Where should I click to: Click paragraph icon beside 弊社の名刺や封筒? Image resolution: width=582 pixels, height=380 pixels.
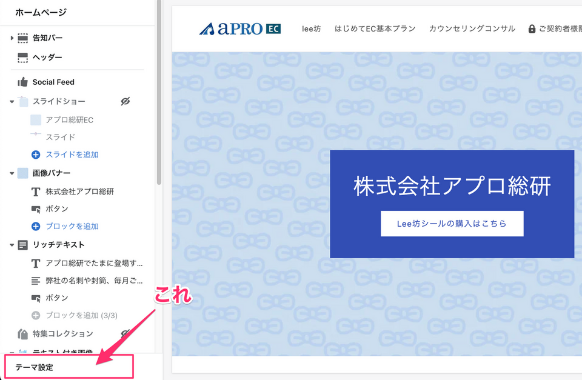tap(36, 281)
